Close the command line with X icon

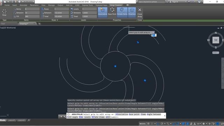coord(61,117)
